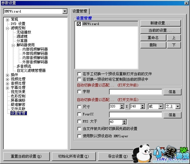The width and height of the screenshot is (190, 164).
Task: Enable copying switched preset into current preset
Action: (79, 79)
